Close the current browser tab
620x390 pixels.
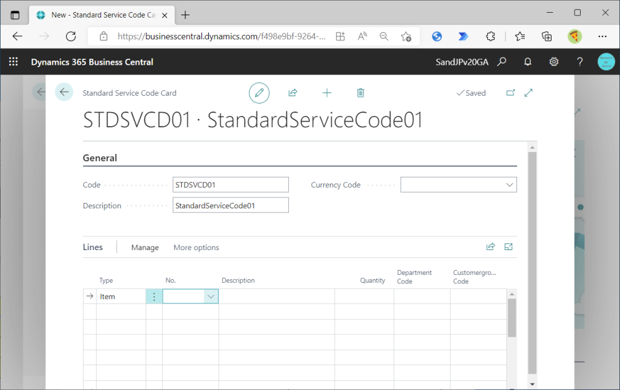coord(165,15)
